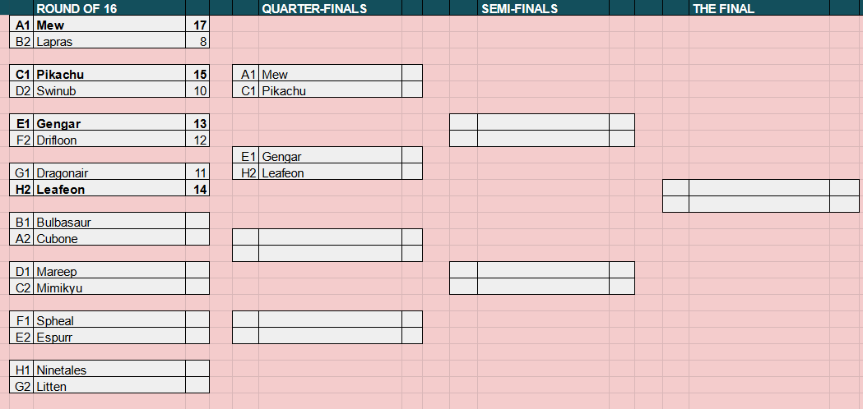
Task: Select the first empty semi-final name cell
Action: point(543,122)
